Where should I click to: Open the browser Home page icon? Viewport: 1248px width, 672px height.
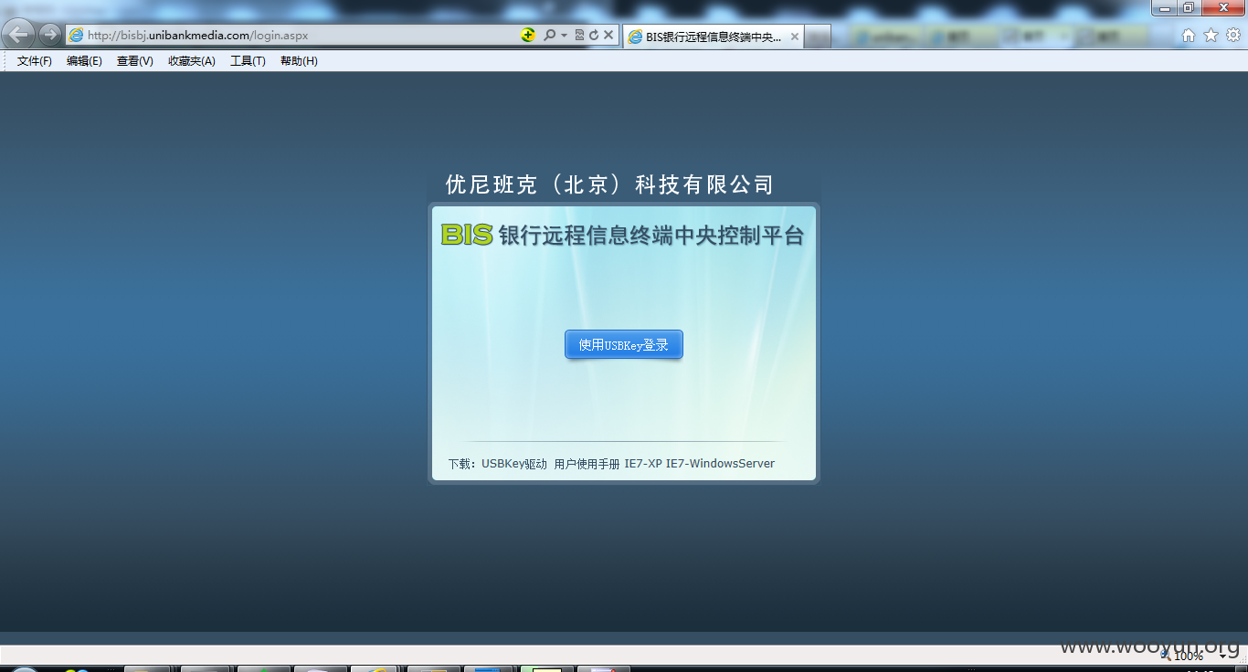pos(1189,35)
